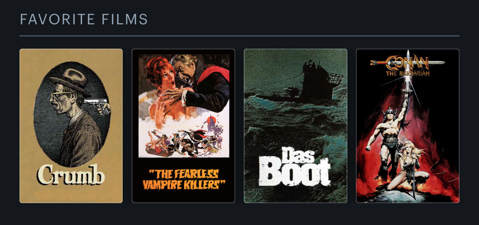Click the white Das Boot title lettering
The height and width of the screenshot is (225, 479).
pyautogui.click(x=295, y=168)
